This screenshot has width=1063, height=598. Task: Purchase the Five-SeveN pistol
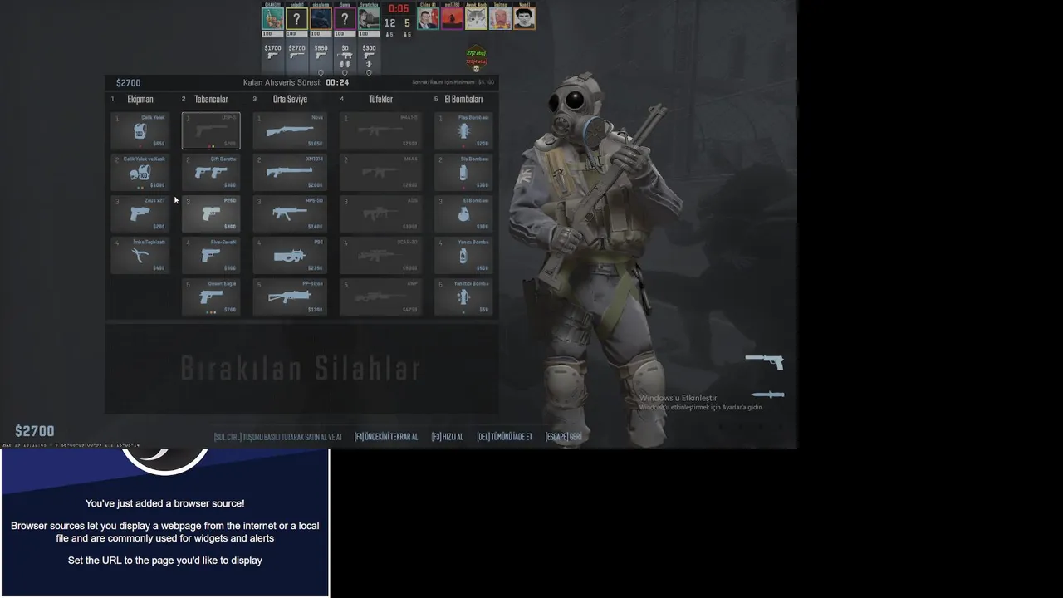[x=211, y=256]
